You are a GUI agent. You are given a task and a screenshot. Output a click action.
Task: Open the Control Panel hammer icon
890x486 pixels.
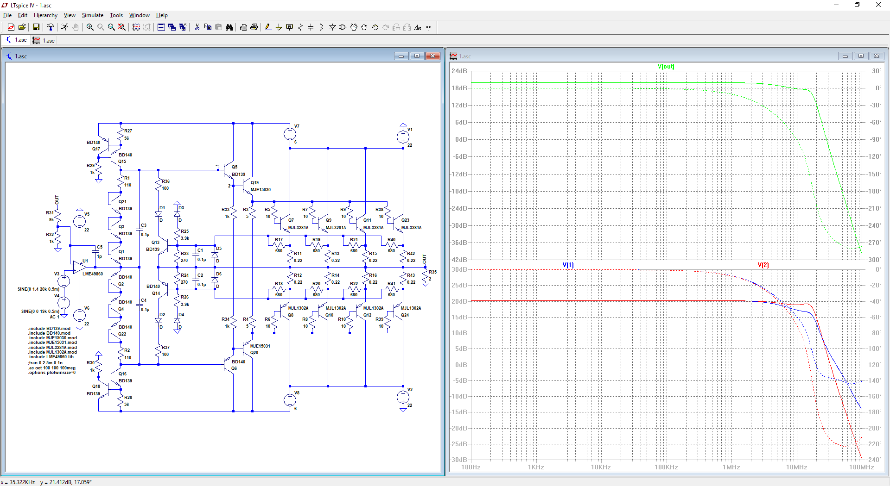tap(50, 27)
